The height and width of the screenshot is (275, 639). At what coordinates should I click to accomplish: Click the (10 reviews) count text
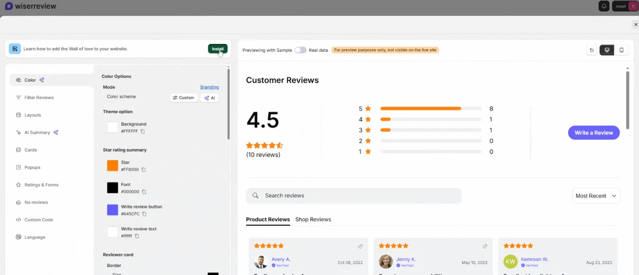[263, 155]
